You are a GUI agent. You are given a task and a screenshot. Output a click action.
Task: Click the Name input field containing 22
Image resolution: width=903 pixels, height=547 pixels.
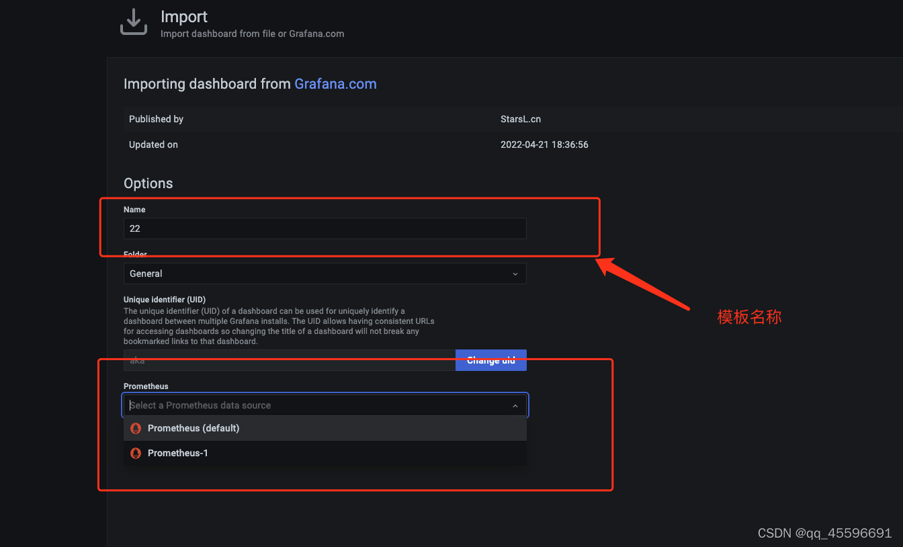click(x=325, y=228)
